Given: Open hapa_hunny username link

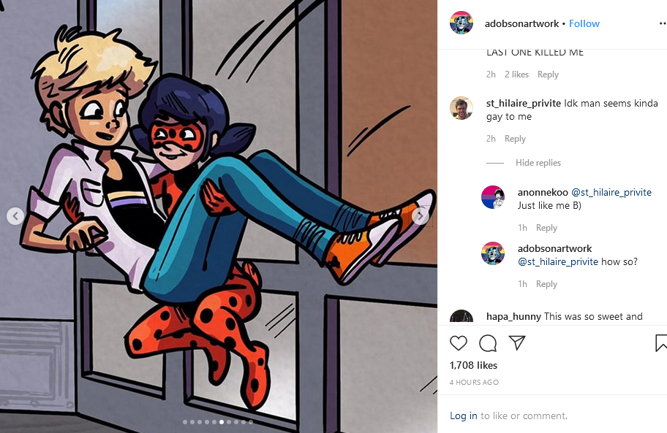Looking at the screenshot, I should [x=513, y=316].
